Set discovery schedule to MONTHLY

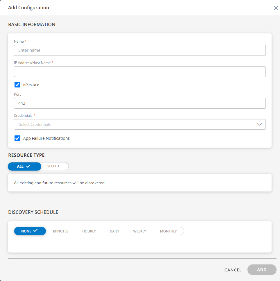[168, 231]
